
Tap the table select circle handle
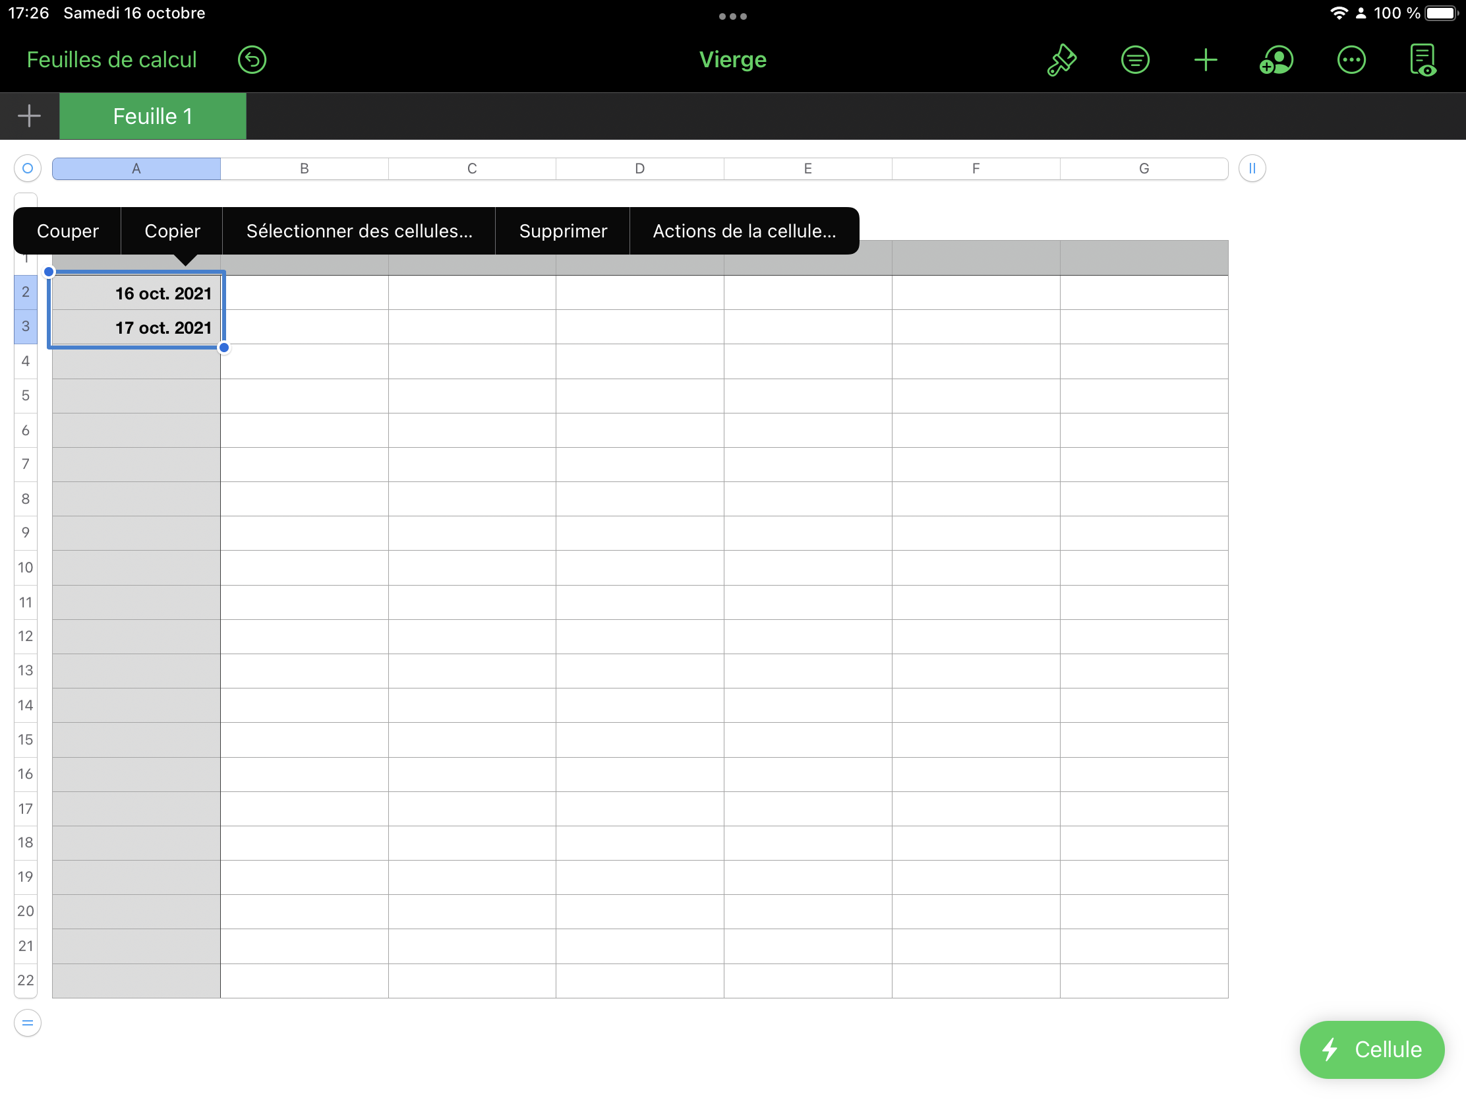27,168
